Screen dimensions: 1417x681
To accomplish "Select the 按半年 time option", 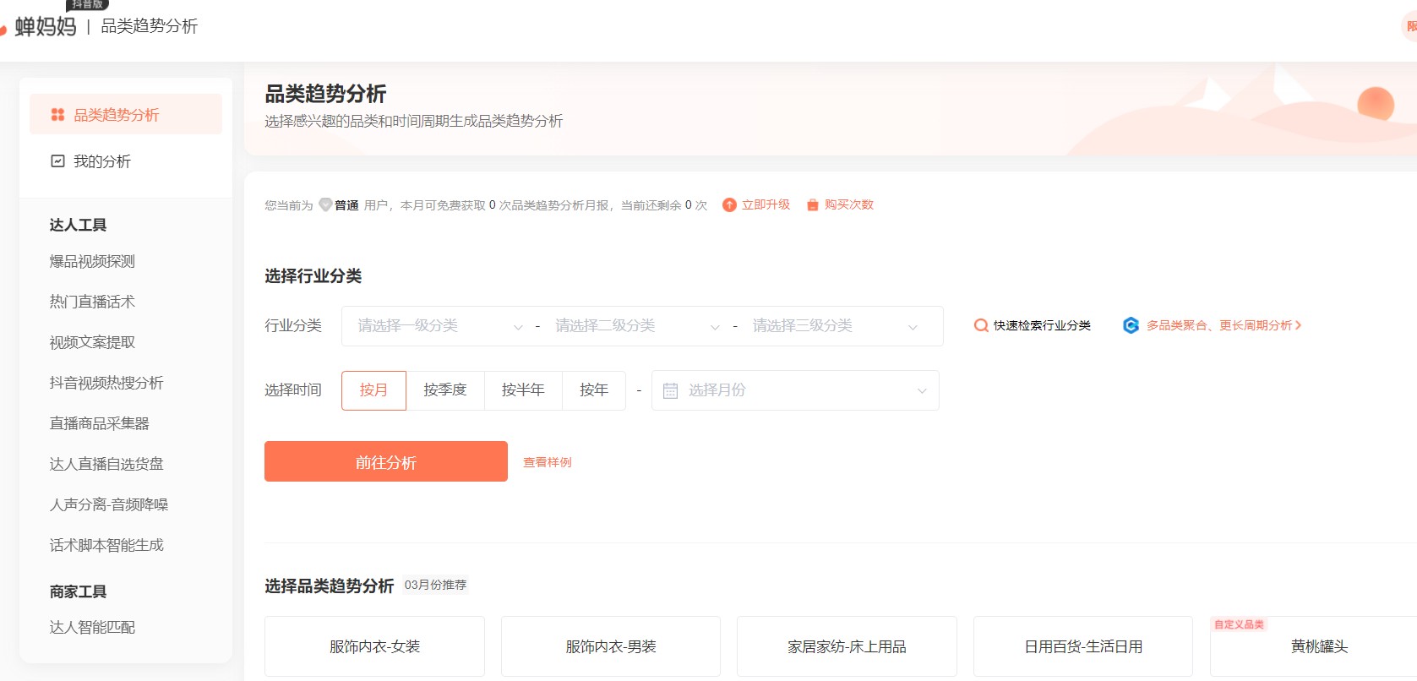I will pos(523,390).
